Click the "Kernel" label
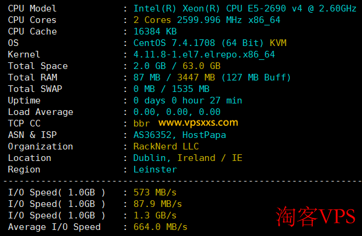 pos(24,54)
